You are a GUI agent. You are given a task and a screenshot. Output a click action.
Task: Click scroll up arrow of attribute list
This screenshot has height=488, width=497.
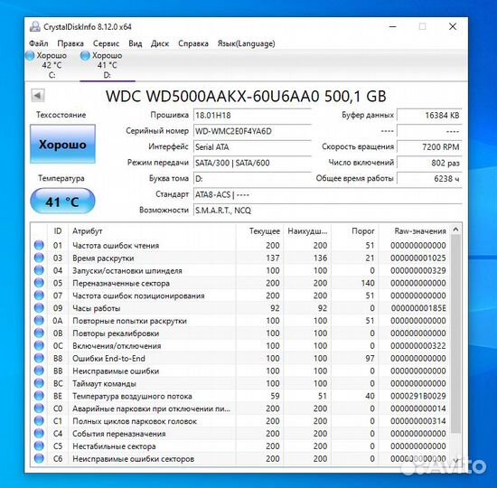455,229
